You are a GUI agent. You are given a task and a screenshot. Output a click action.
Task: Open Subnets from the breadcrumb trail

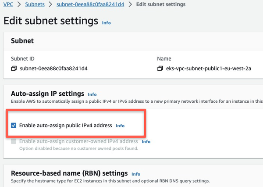click(x=35, y=4)
